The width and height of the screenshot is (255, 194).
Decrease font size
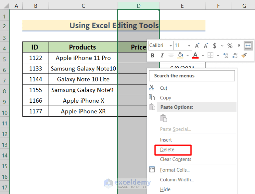pos(206,46)
